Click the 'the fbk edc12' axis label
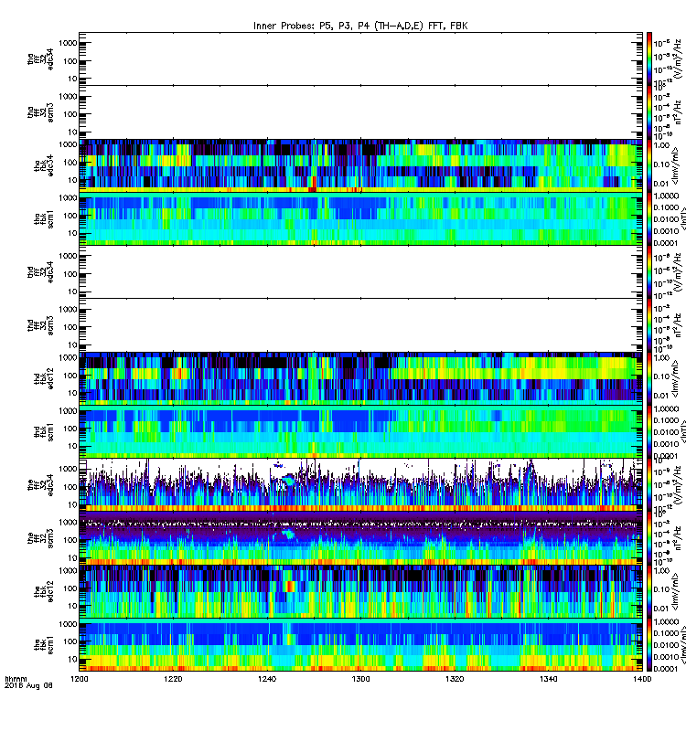Image resolution: width=686 pixels, height=731 pixels. pos(44,591)
